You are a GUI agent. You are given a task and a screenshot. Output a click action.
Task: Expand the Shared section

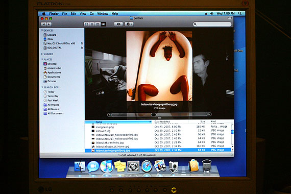(42, 54)
